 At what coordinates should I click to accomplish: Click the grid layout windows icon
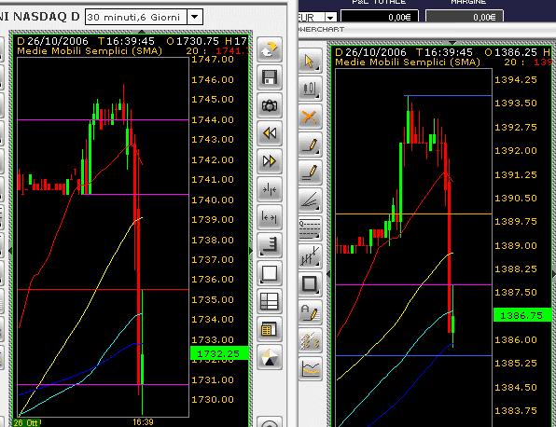pyautogui.click(x=269, y=301)
